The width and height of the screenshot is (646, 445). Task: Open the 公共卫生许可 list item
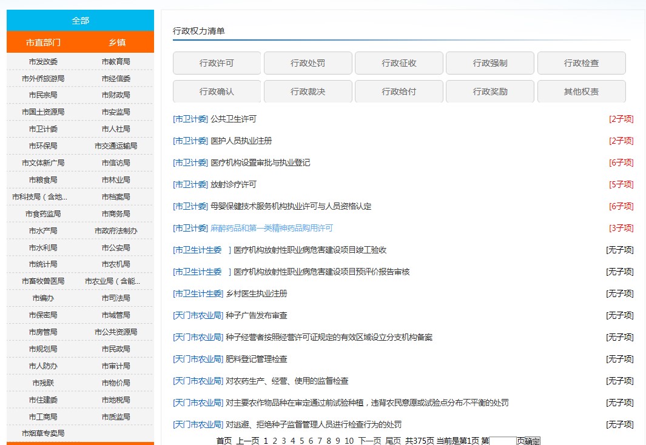click(233, 119)
